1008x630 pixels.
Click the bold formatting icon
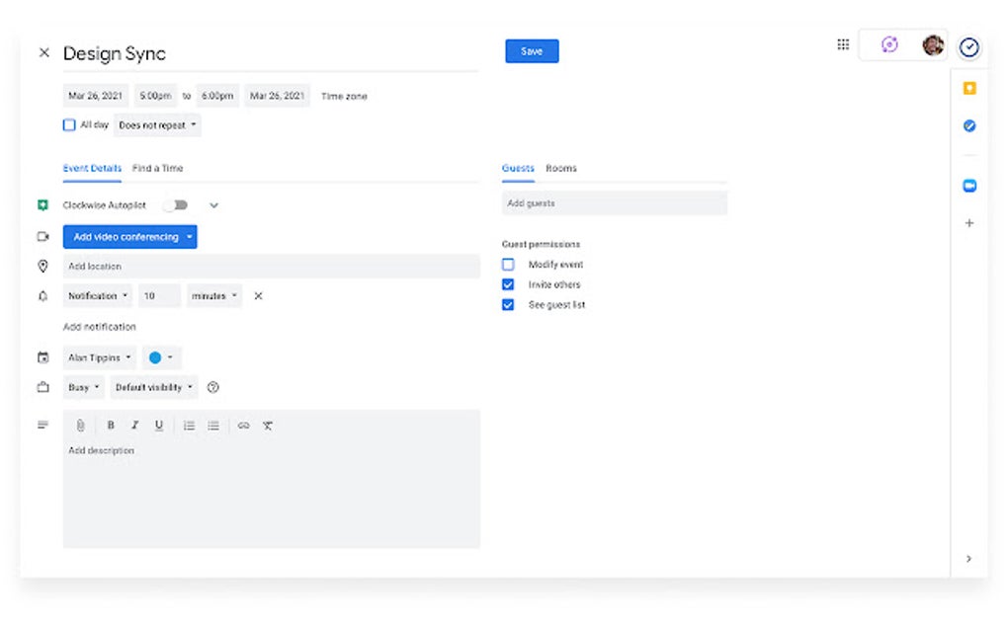click(111, 426)
